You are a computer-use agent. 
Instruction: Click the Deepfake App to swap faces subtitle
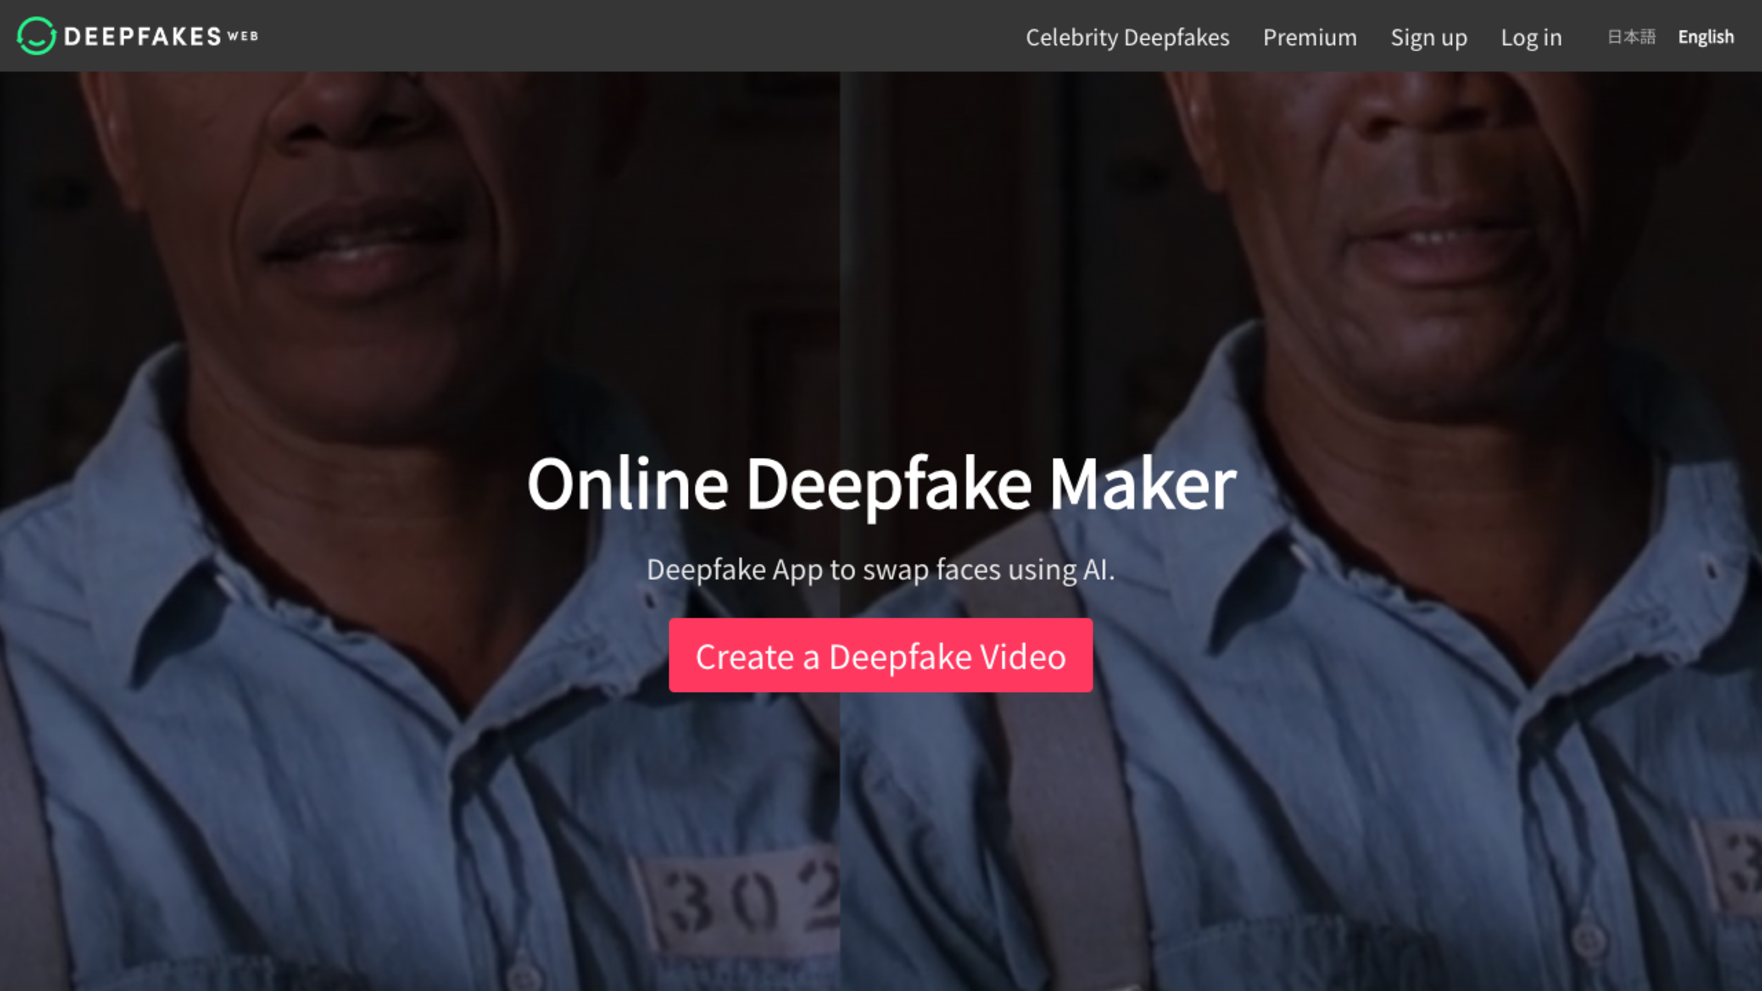click(881, 569)
